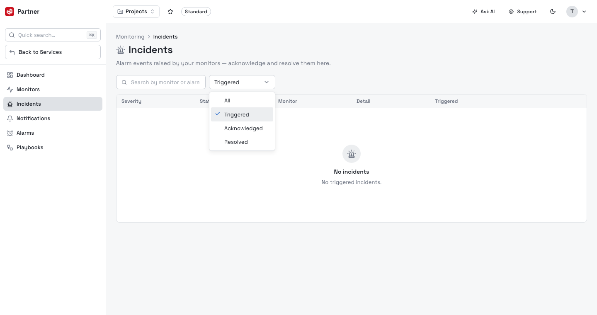Open the Triggered status filter dropdown
This screenshot has height=315, width=597.
point(242,82)
